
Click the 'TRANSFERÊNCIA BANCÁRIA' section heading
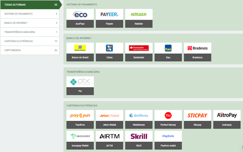tap(83, 72)
